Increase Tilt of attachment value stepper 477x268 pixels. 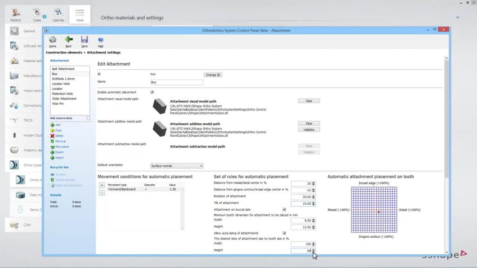[313, 202]
